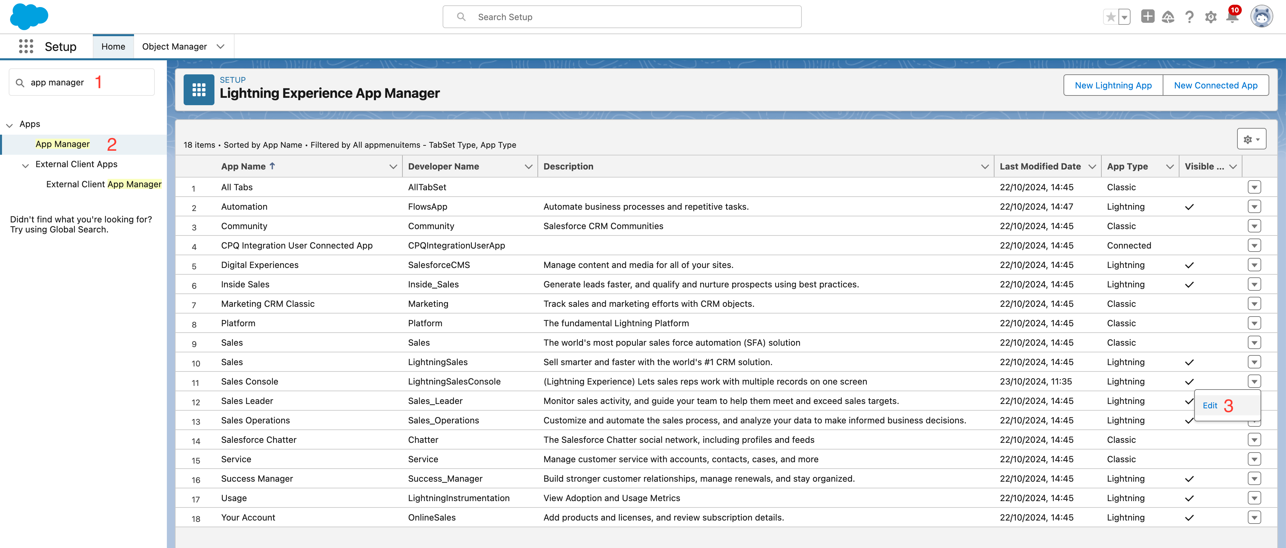Click the Sales Console app name cell

coord(250,382)
